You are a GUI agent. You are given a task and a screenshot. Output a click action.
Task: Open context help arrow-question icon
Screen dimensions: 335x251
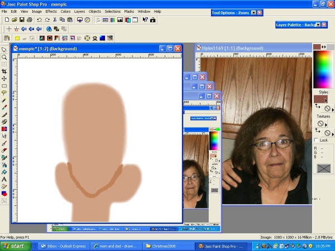point(145,20)
